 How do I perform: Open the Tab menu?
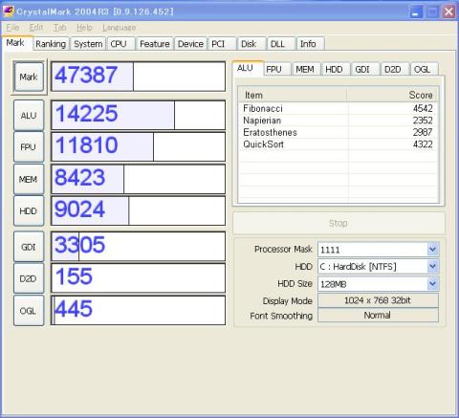click(59, 28)
